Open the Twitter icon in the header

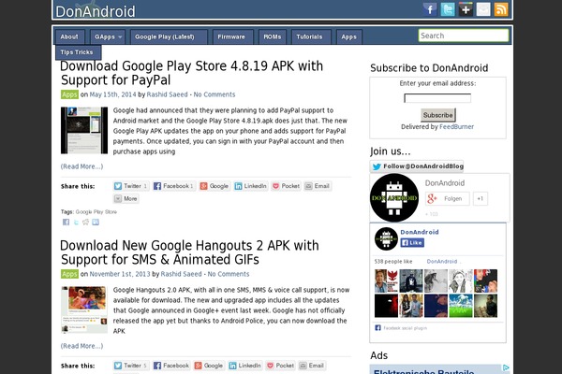[448, 9]
